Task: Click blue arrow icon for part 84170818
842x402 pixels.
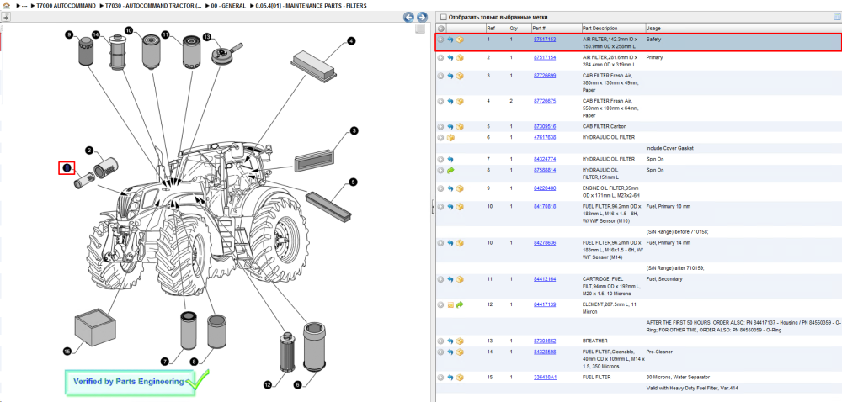Action: point(450,207)
